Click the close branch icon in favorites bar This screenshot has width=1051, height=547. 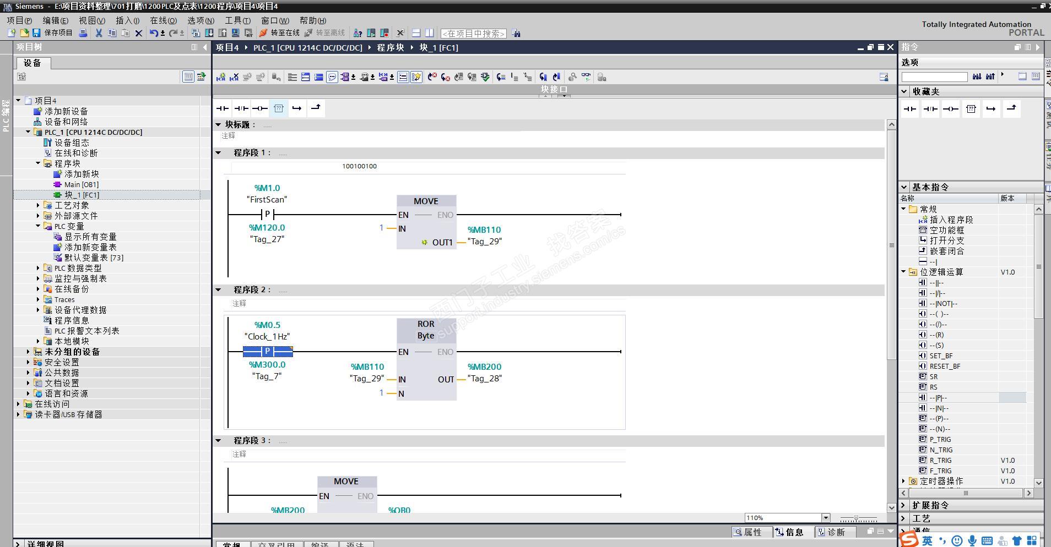point(316,108)
